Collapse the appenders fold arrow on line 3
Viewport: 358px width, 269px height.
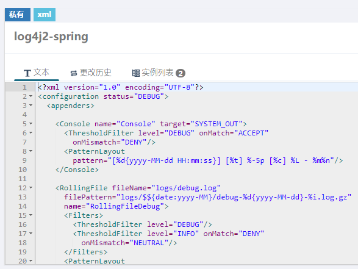point(31,106)
